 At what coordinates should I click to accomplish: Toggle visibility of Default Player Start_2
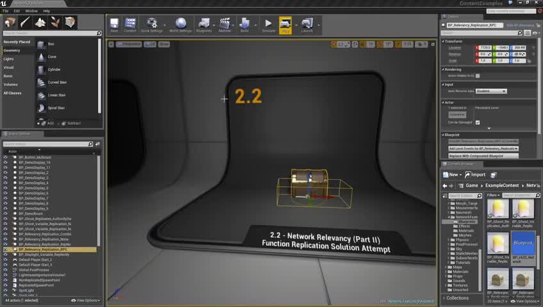tap(5, 260)
